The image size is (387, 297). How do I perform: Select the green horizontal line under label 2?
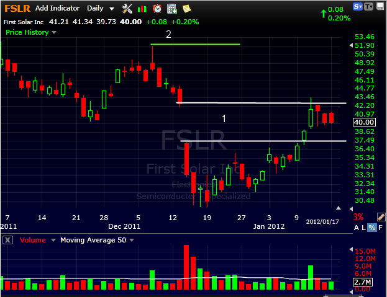(x=195, y=44)
